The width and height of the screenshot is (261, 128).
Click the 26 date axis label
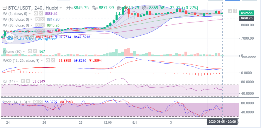click(44, 123)
